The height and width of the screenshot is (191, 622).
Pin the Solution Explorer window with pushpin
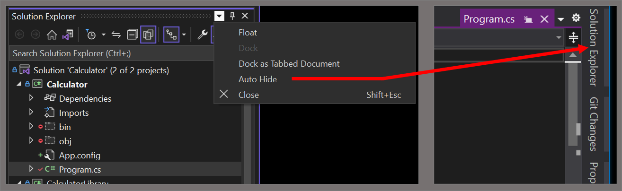[x=232, y=16]
